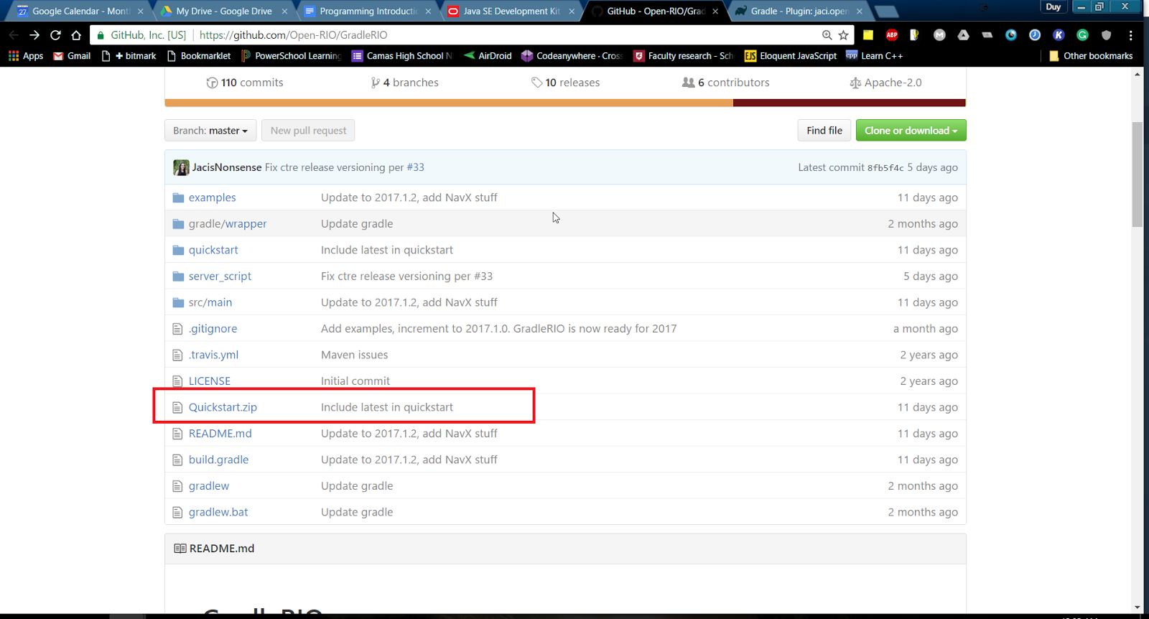1149x619 pixels.
Task: Click the language breakdown color bar
Action: click(564, 103)
